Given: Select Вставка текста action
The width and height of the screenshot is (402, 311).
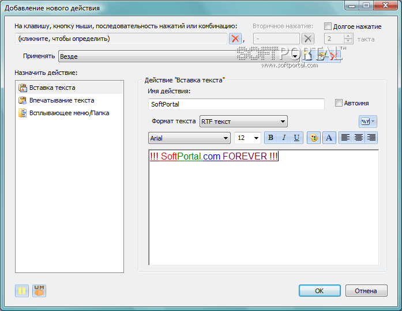Looking at the screenshot, I should [69, 88].
